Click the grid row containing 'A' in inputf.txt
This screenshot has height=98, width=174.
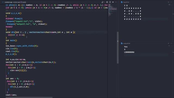[x=132, y=11]
